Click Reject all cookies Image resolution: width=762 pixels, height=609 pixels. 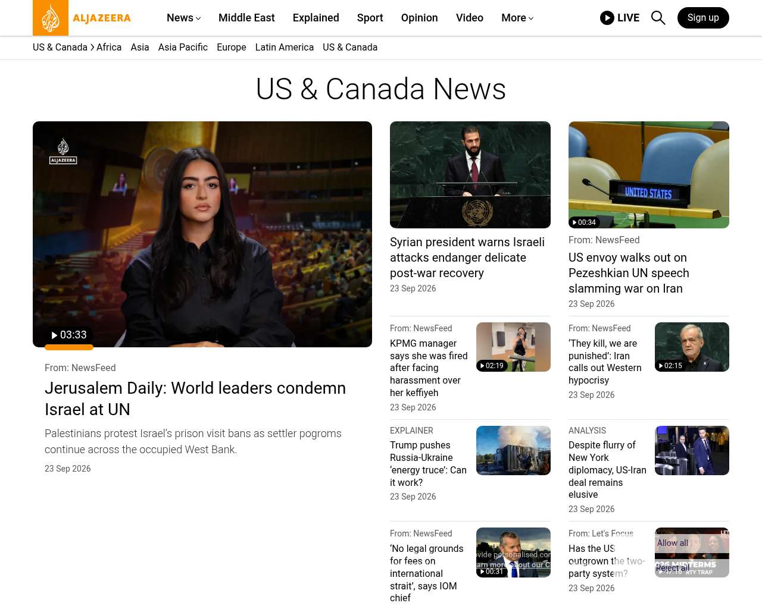pyautogui.click(x=673, y=568)
